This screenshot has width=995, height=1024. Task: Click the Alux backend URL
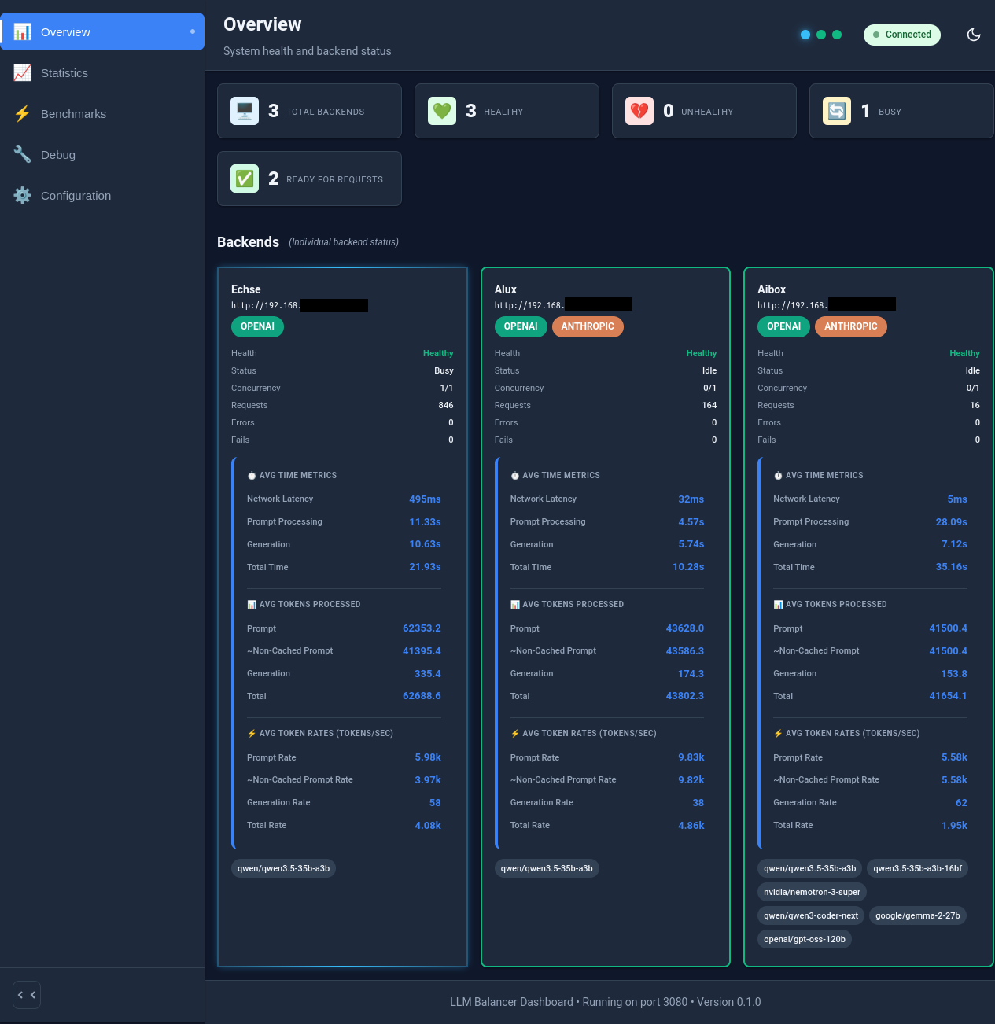pos(563,305)
